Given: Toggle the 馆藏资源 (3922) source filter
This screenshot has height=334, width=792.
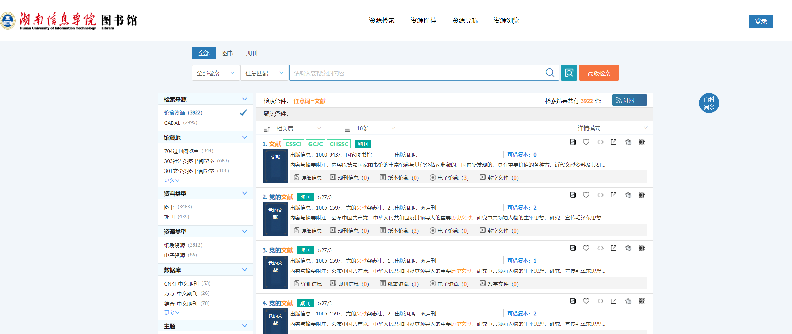Looking at the screenshot, I should [x=183, y=113].
